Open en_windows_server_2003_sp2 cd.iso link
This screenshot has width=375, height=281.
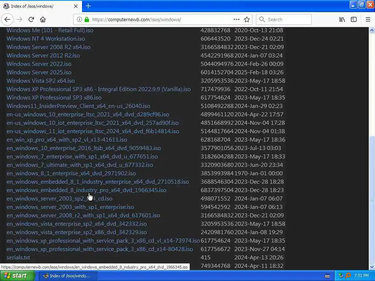pyautogui.click(x=59, y=199)
